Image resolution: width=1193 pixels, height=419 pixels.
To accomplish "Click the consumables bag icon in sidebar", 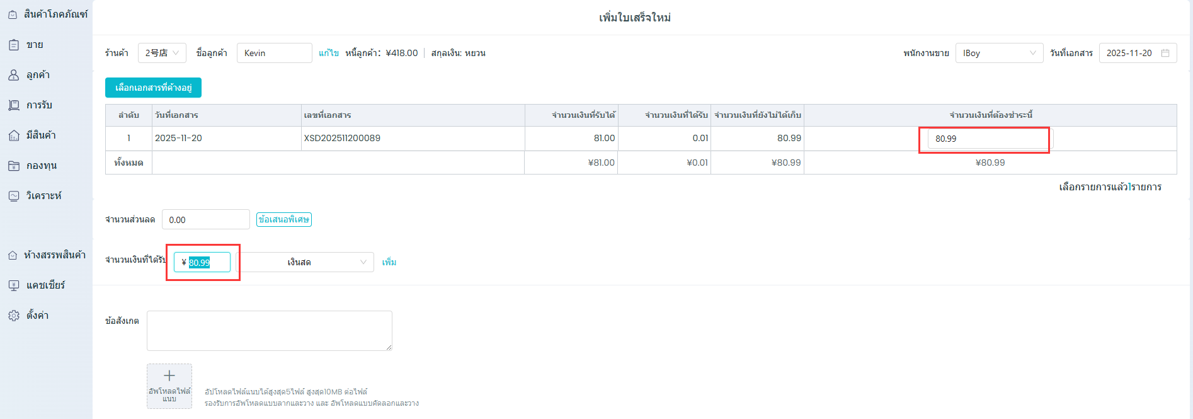I will (13, 14).
